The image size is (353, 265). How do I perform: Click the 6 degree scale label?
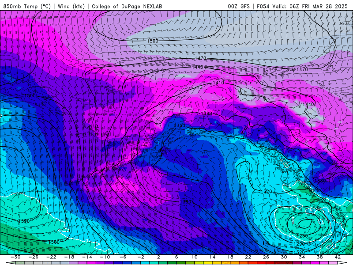tap(176, 257)
